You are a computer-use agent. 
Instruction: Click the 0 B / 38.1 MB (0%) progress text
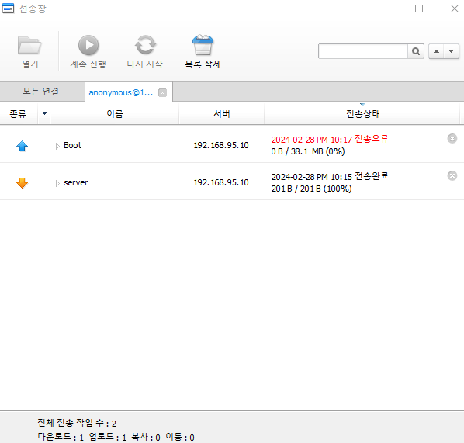coord(308,151)
